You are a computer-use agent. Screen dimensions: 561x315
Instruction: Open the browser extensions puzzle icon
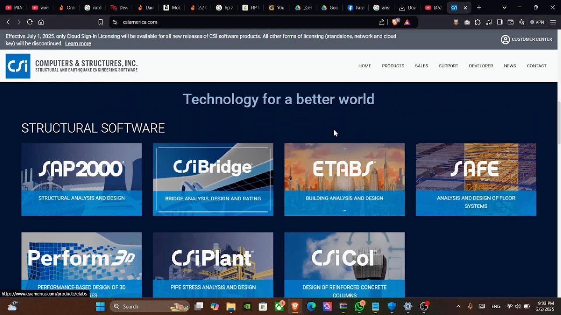click(x=478, y=22)
